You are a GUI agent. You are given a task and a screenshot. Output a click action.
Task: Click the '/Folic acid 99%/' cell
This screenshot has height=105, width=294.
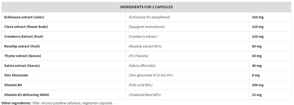[140, 85]
